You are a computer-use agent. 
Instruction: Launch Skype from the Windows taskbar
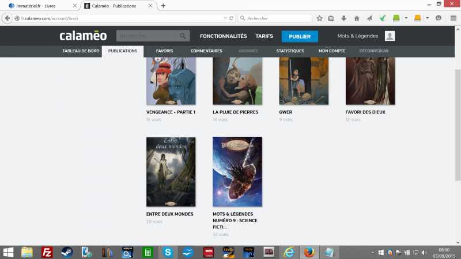168,252
